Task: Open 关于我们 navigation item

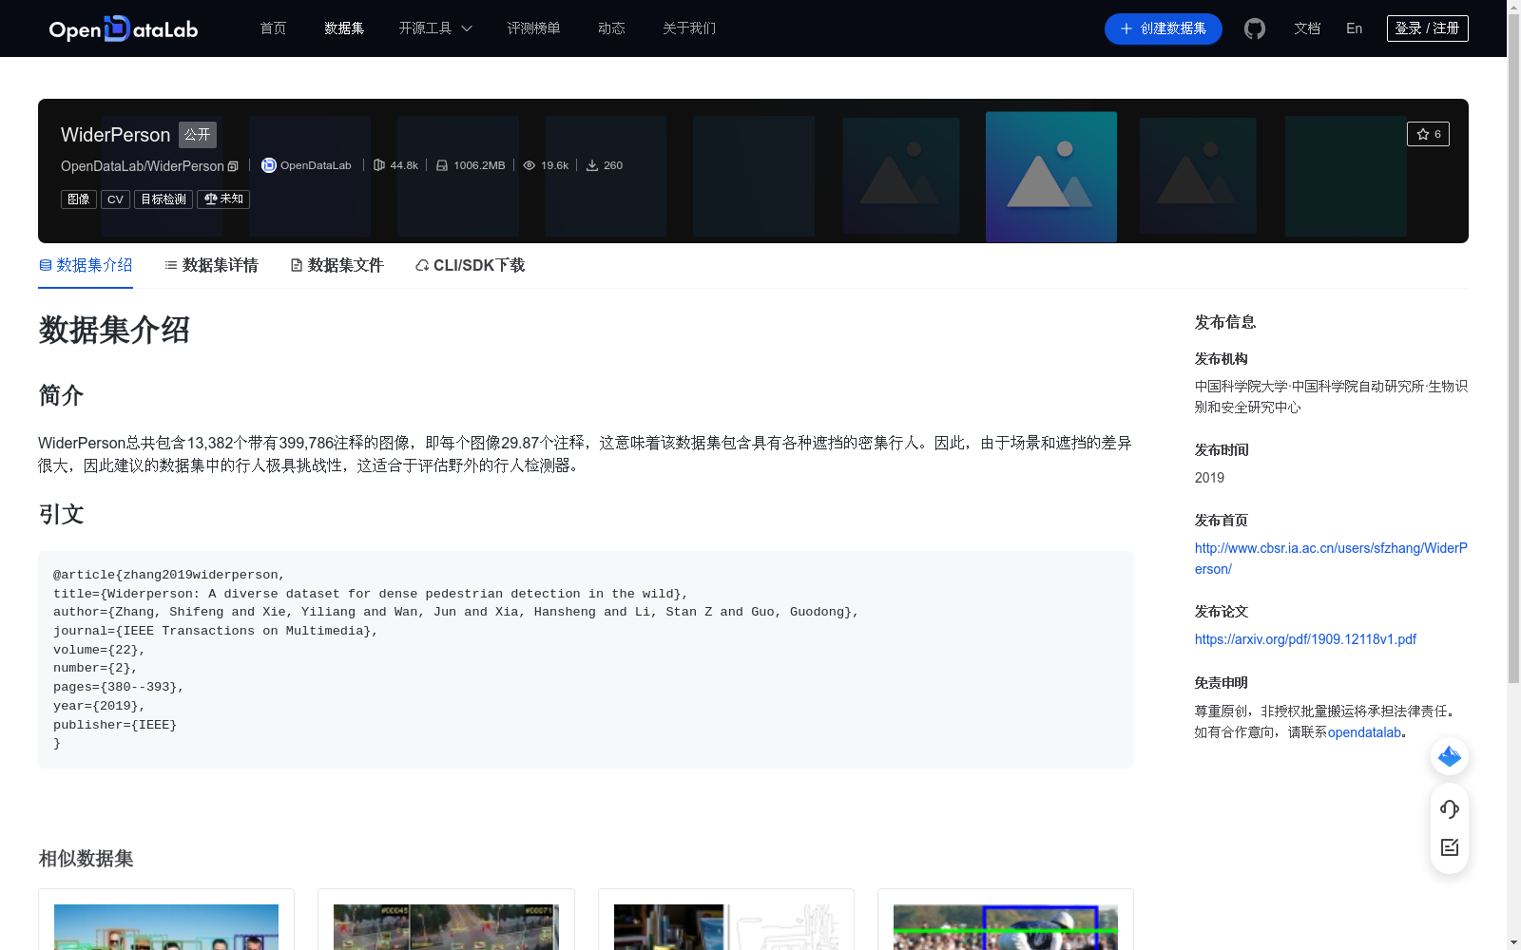Action: click(689, 28)
